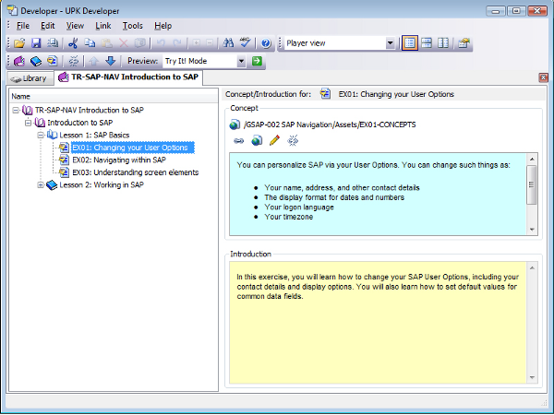Click the red X Delete icon
Image resolution: width=554 pixels, height=415 pixels.
coord(124,43)
